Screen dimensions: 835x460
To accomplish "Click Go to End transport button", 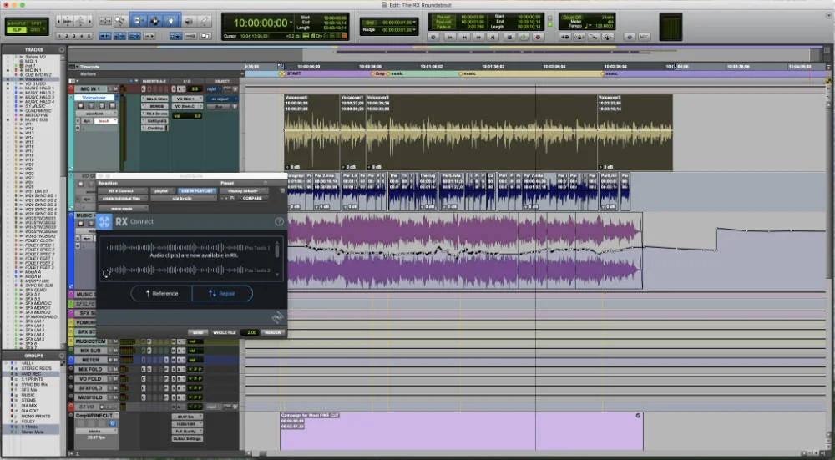I will pyautogui.click(x=493, y=38).
